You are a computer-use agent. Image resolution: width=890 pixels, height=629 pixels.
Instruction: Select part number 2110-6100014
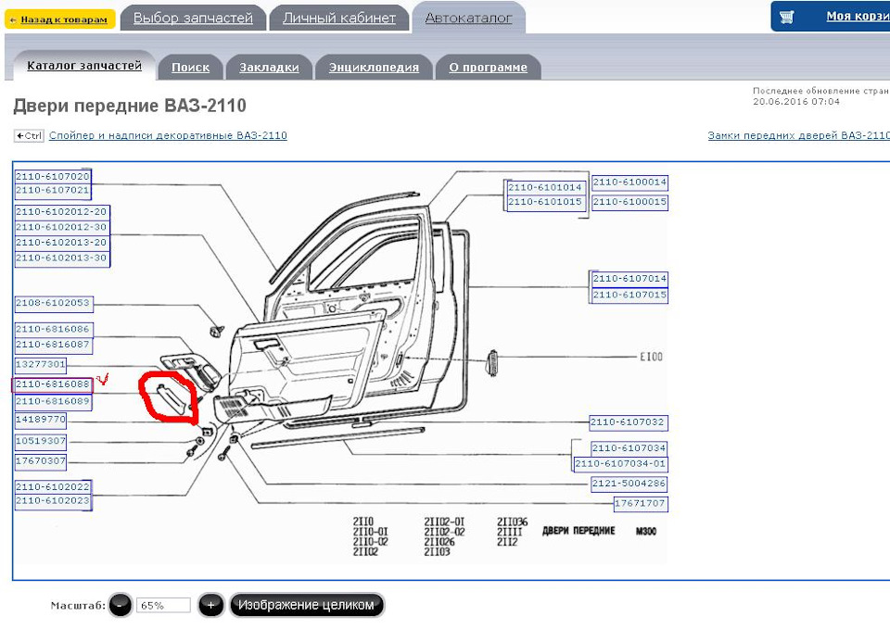[629, 182]
